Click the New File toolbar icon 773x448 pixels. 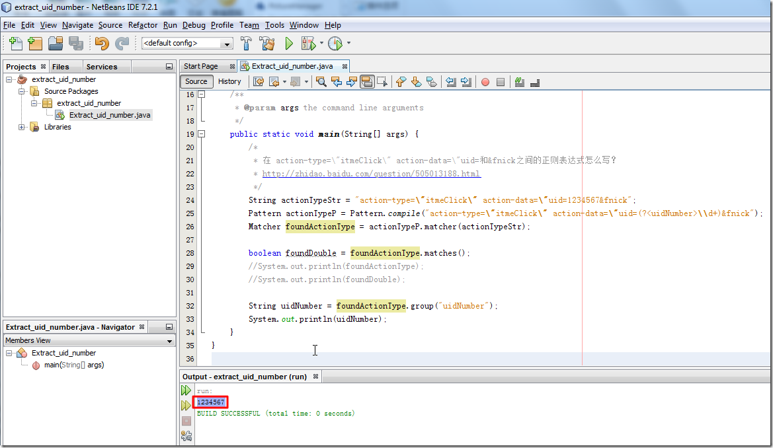tap(15, 44)
